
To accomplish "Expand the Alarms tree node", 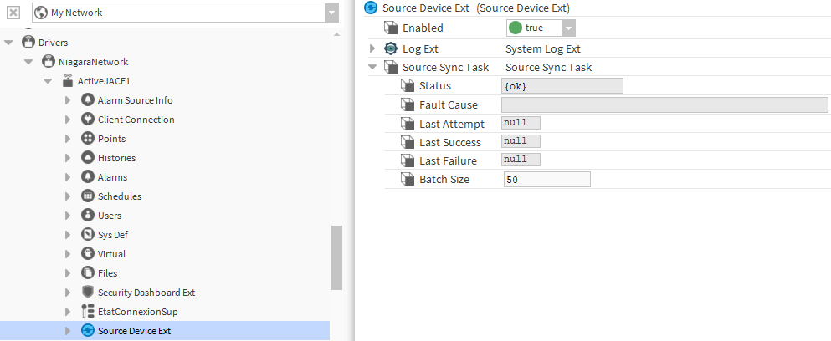I will 69,177.
